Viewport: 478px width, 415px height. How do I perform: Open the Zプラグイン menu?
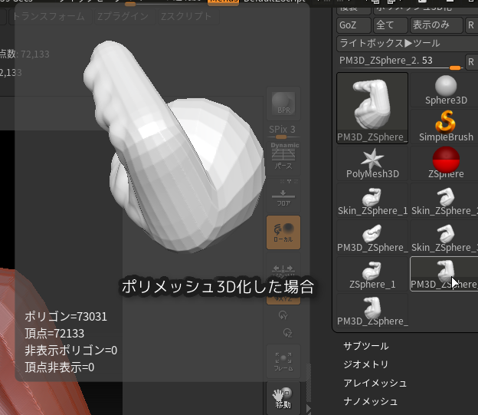coord(123,16)
